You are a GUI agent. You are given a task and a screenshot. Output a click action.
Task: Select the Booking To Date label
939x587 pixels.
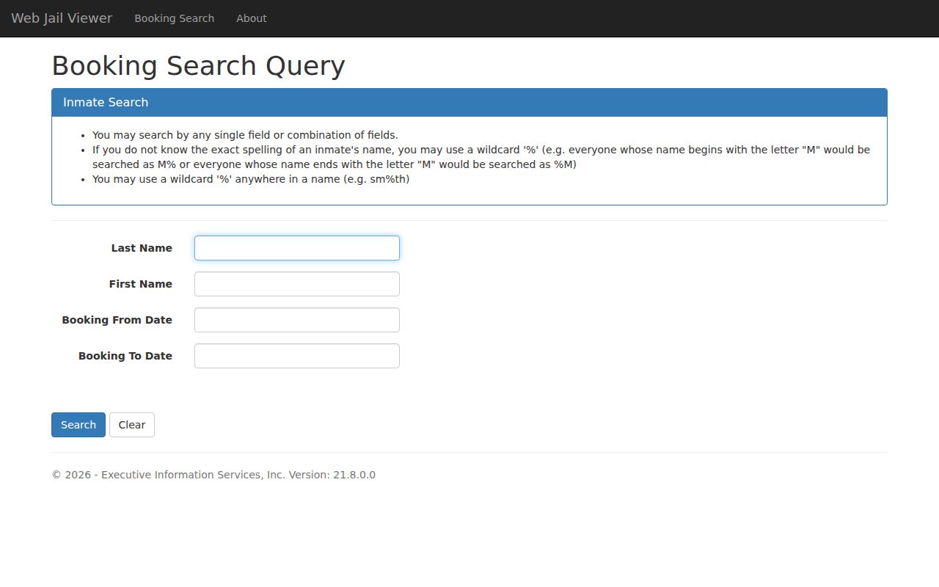coord(125,356)
